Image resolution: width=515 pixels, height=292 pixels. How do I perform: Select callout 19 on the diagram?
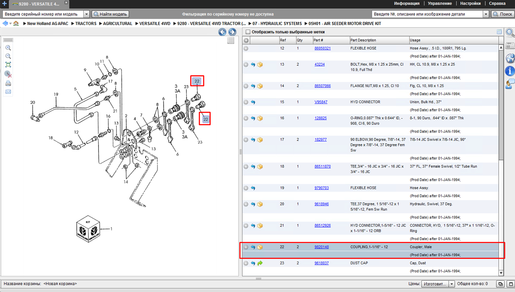click(56, 94)
